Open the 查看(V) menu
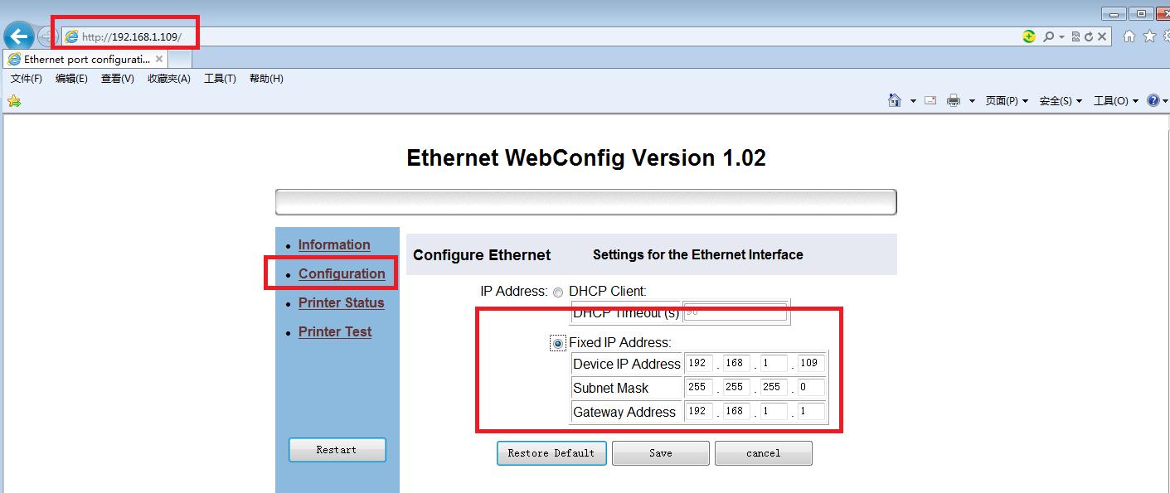The image size is (1170, 493). tap(117, 79)
